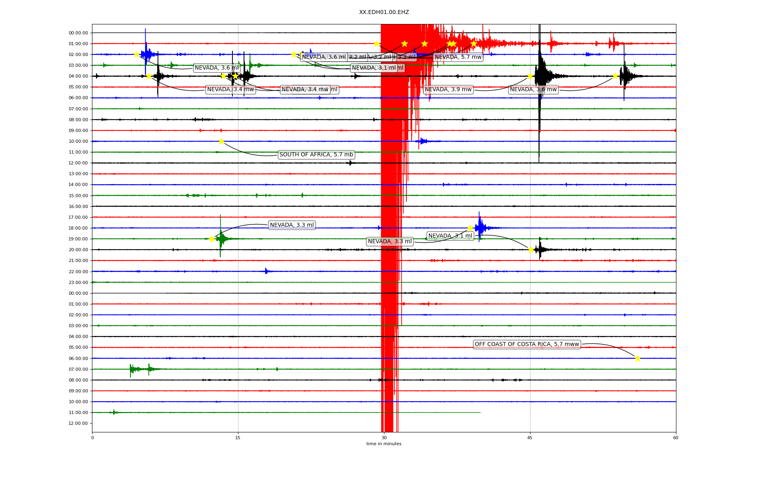
Task: Click the 15 tick on the time axis
Action: click(x=238, y=438)
